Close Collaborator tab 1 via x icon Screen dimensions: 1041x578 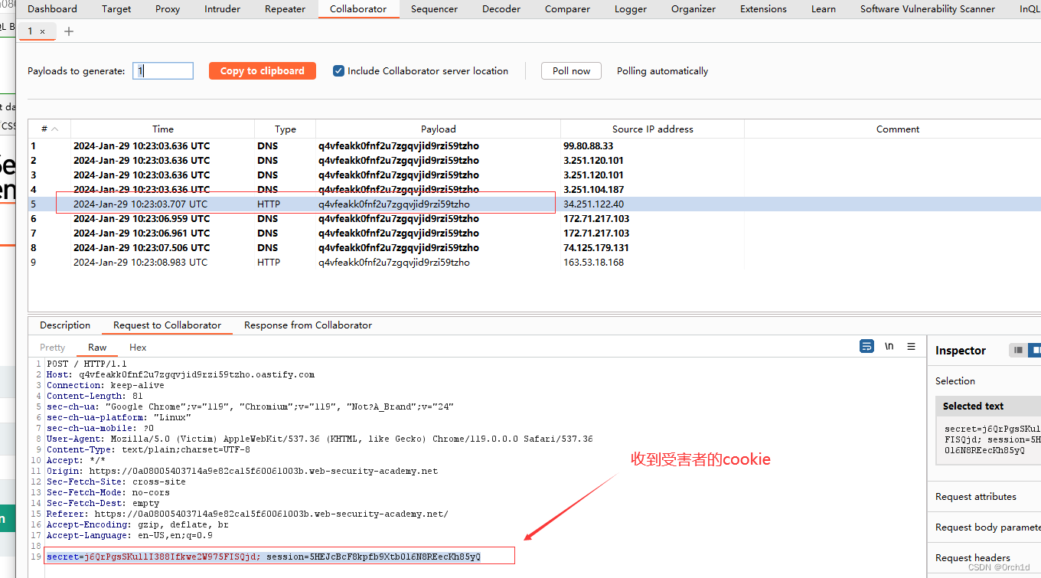pyautogui.click(x=43, y=31)
